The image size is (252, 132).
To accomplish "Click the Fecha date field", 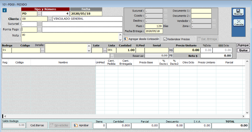I will tap(86, 14).
